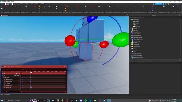
Task: Open the Celestial Body Dragger plugin
Action: [x=57, y=6]
